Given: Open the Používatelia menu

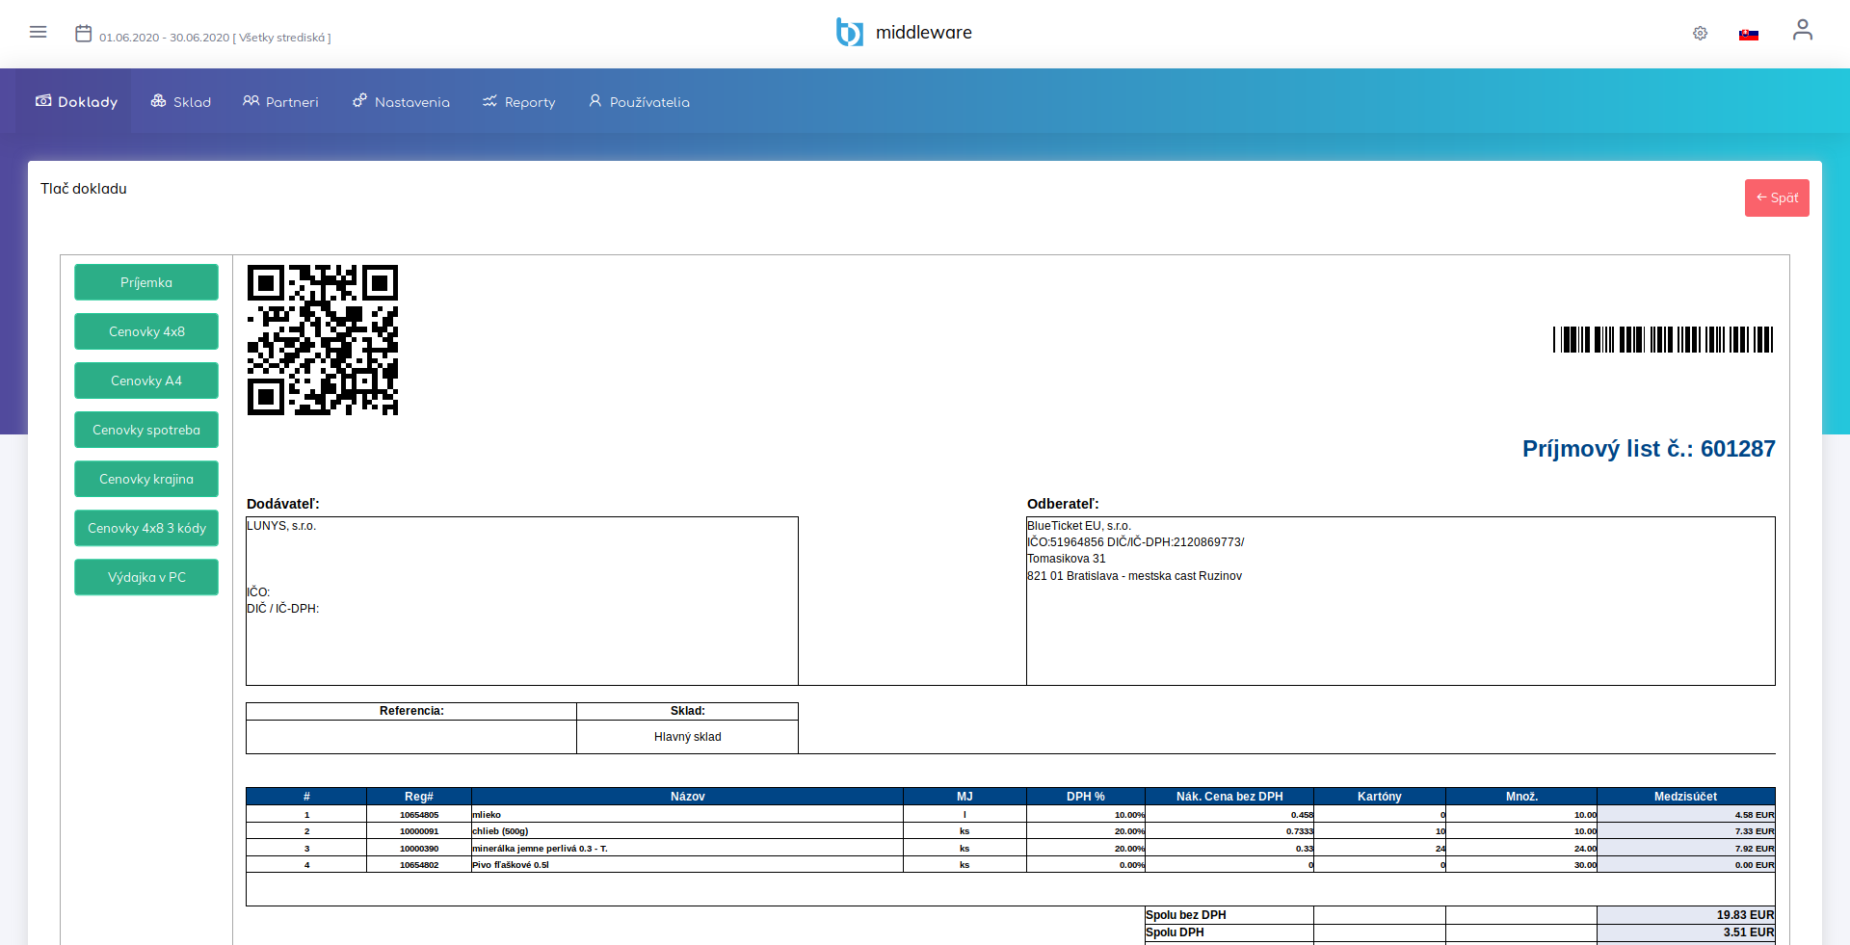Looking at the screenshot, I should pos(639,102).
